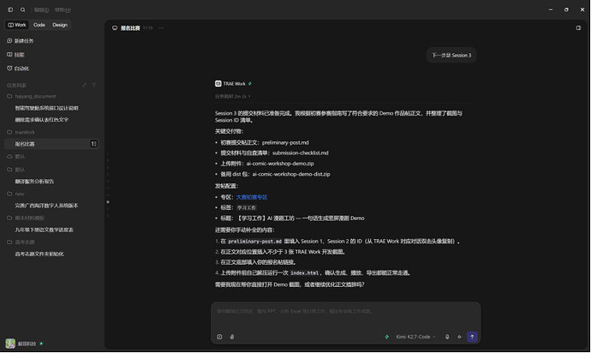The height and width of the screenshot is (353, 591).
Task: Expand the 任务耗时 2m 2s details
Action: pyautogui.click(x=233, y=97)
